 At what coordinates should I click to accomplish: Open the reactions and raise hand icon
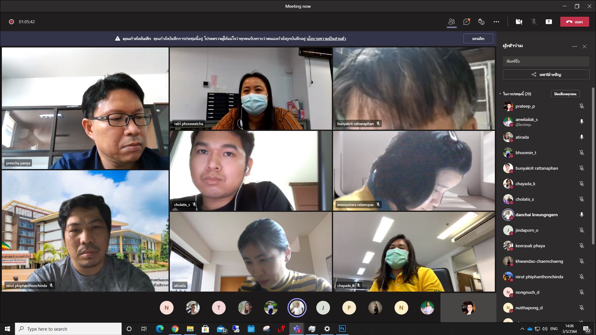tap(481, 22)
